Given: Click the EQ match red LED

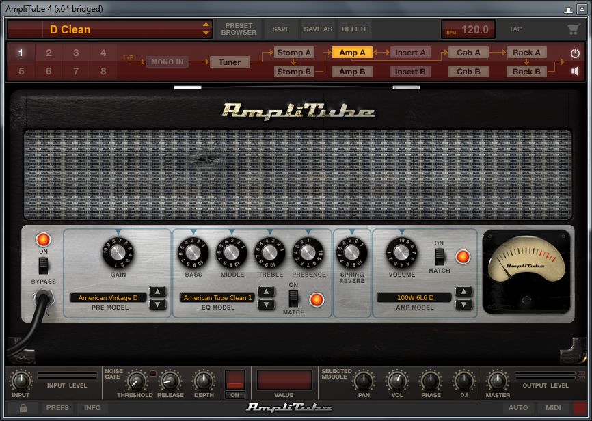Looking at the screenshot, I should click(x=317, y=300).
